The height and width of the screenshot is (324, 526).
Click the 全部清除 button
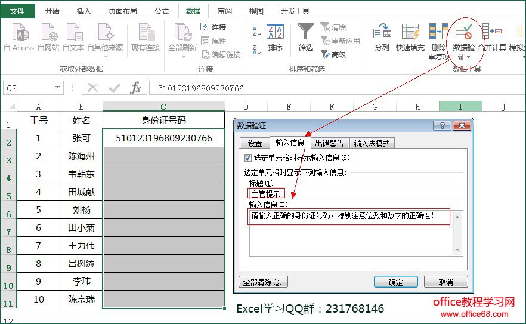coord(263,282)
